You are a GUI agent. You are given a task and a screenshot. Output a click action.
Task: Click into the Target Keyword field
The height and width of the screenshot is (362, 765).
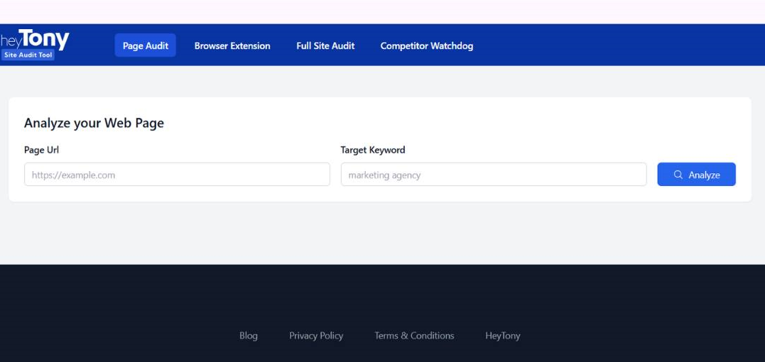[494, 175]
